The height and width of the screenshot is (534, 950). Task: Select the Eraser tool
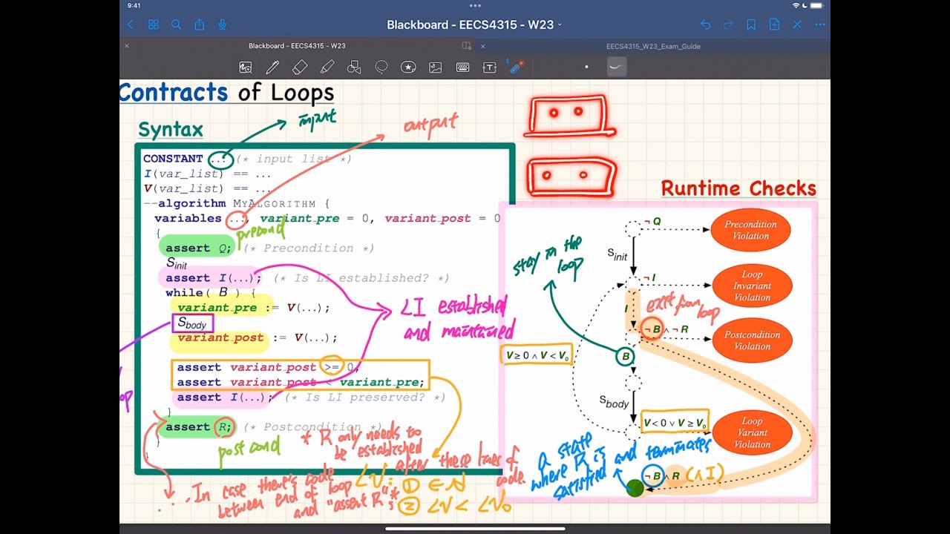300,67
